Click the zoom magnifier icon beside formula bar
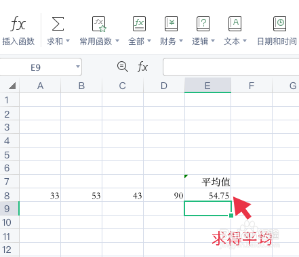The image size is (299, 257). [123, 67]
